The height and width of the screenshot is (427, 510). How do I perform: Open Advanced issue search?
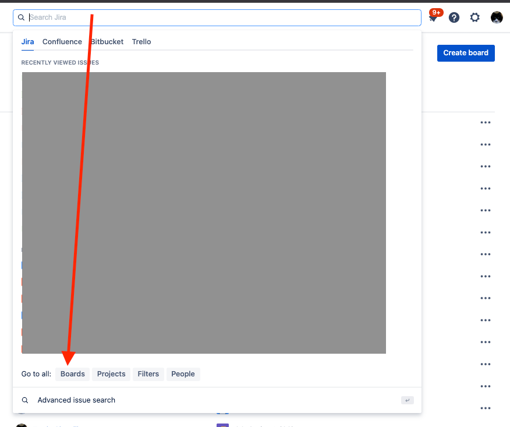[x=76, y=400]
